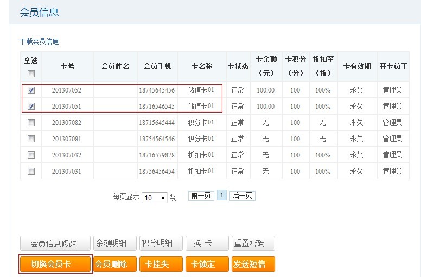Select page number 1

[x=221, y=196]
